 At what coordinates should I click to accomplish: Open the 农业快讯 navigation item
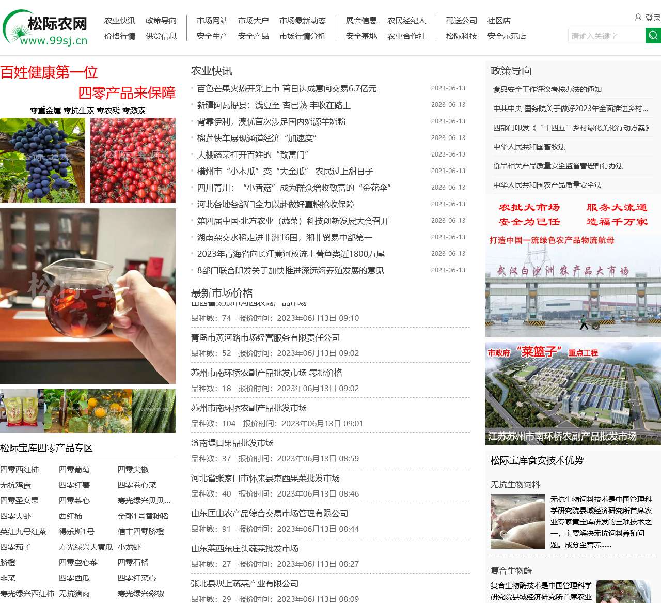pyautogui.click(x=120, y=21)
